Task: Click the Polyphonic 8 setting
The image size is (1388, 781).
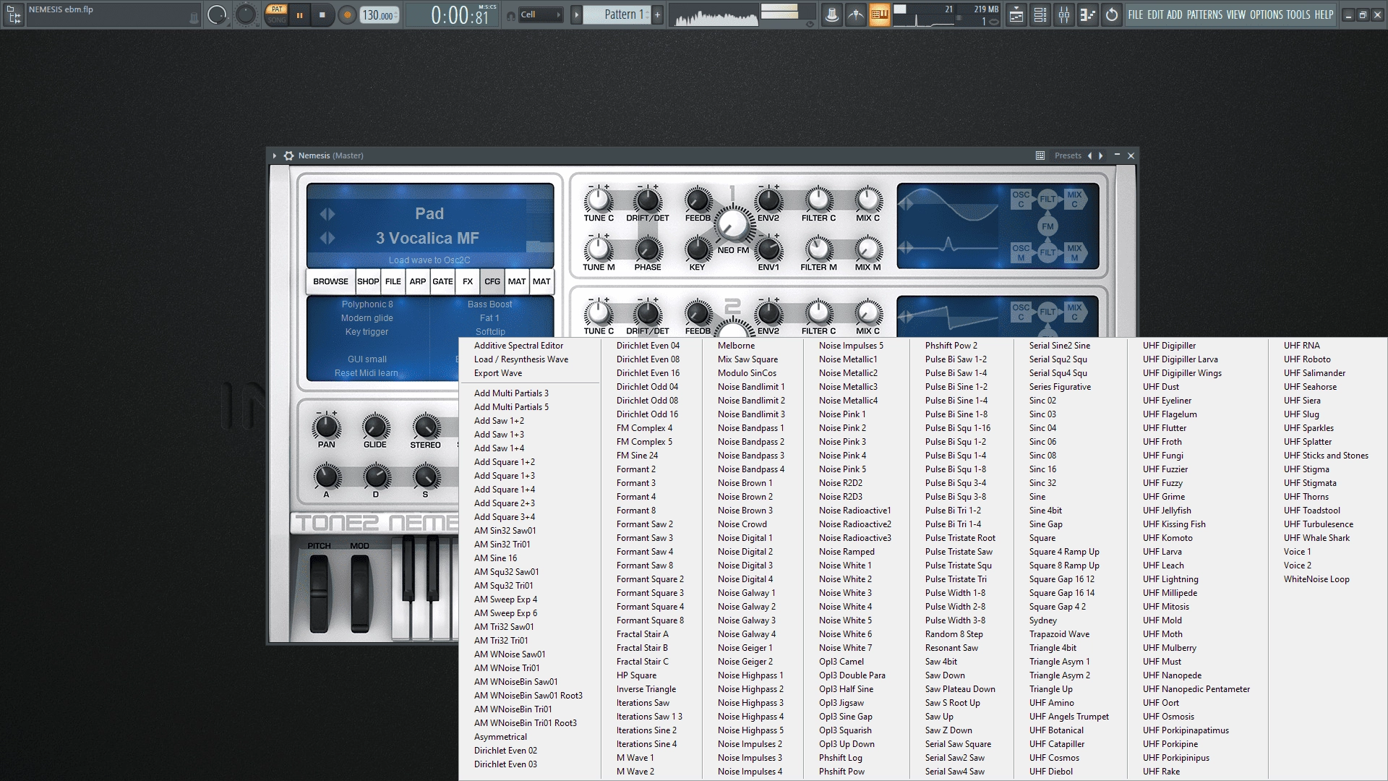Action: click(367, 304)
